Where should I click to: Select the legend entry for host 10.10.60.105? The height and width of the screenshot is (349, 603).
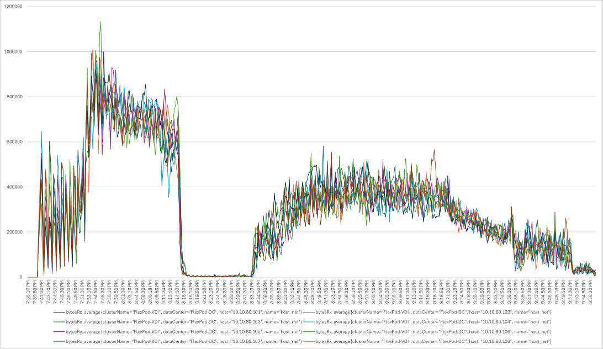(177, 331)
